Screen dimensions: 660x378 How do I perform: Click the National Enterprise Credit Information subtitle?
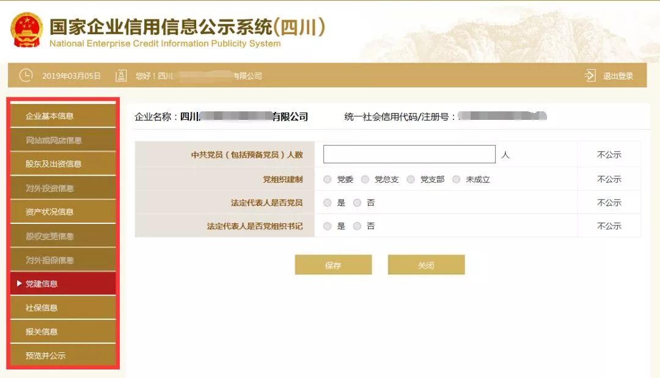165,43
